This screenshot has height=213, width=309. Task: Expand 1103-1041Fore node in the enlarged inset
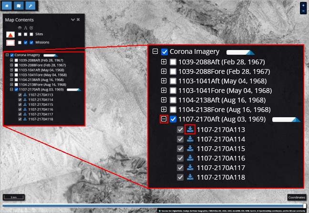pos(164,91)
